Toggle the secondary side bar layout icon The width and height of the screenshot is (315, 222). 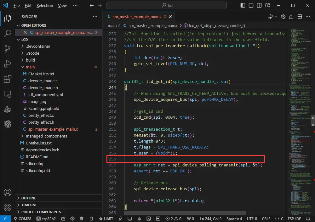click(x=259, y=5)
